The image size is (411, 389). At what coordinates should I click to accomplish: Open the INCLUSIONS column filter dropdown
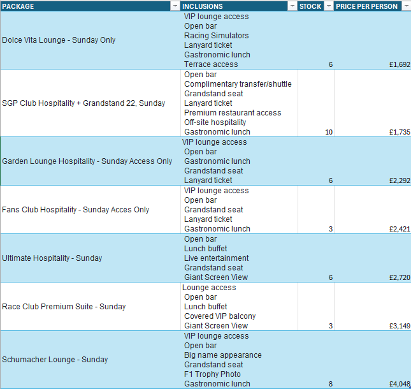click(x=292, y=6)
